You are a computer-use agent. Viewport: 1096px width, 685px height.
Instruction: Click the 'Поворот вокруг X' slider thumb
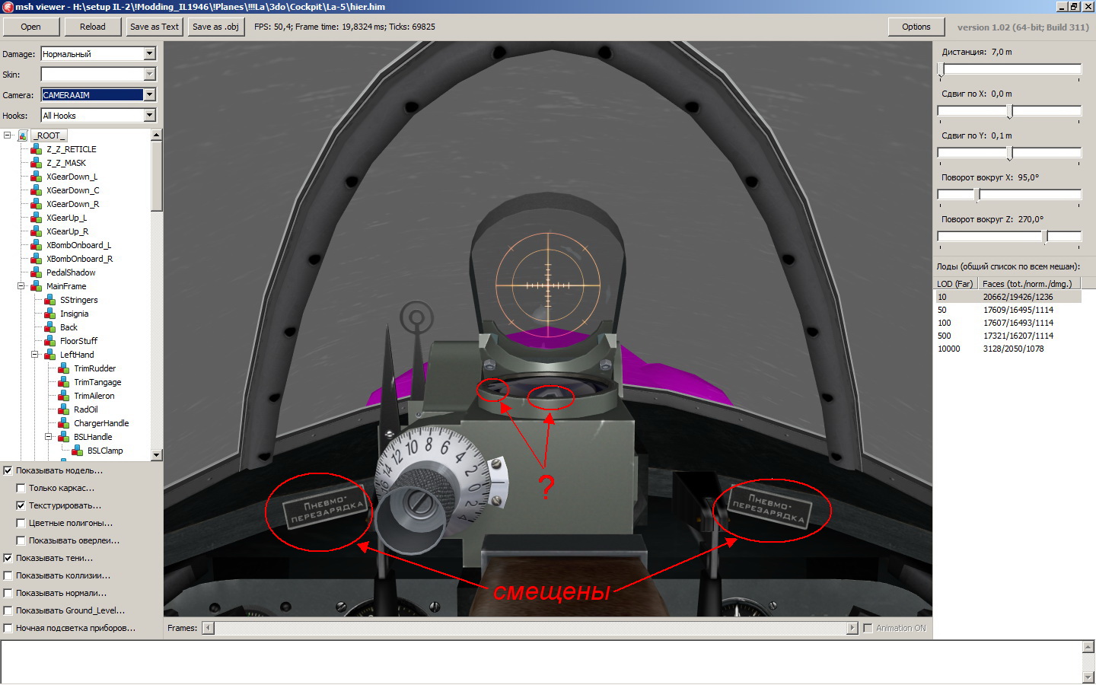(x=978, y=196)
